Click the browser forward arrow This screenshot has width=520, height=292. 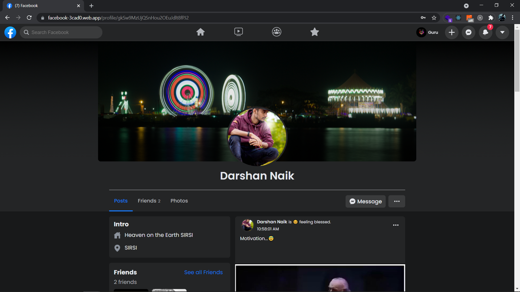point(18,18)
